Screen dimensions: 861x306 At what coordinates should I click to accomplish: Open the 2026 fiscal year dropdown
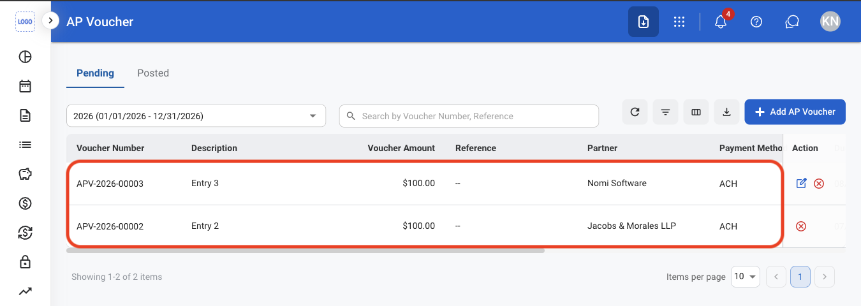click(196, 116)
